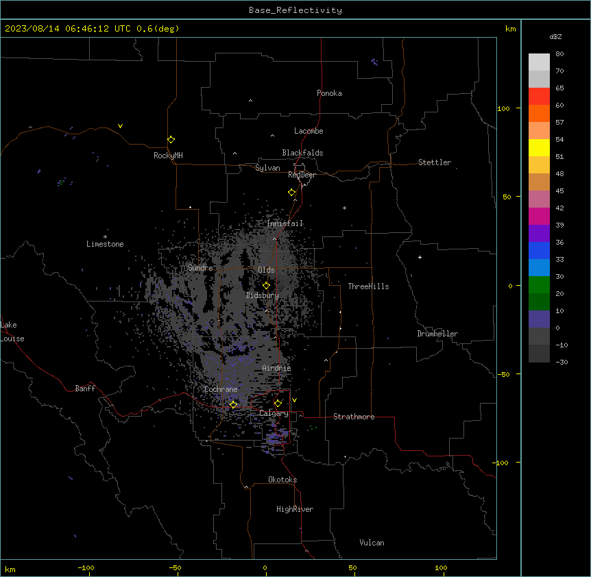The height and width of the screenshot is (577, 591).
Task: Click the Sundre city label
Action: 200,268
